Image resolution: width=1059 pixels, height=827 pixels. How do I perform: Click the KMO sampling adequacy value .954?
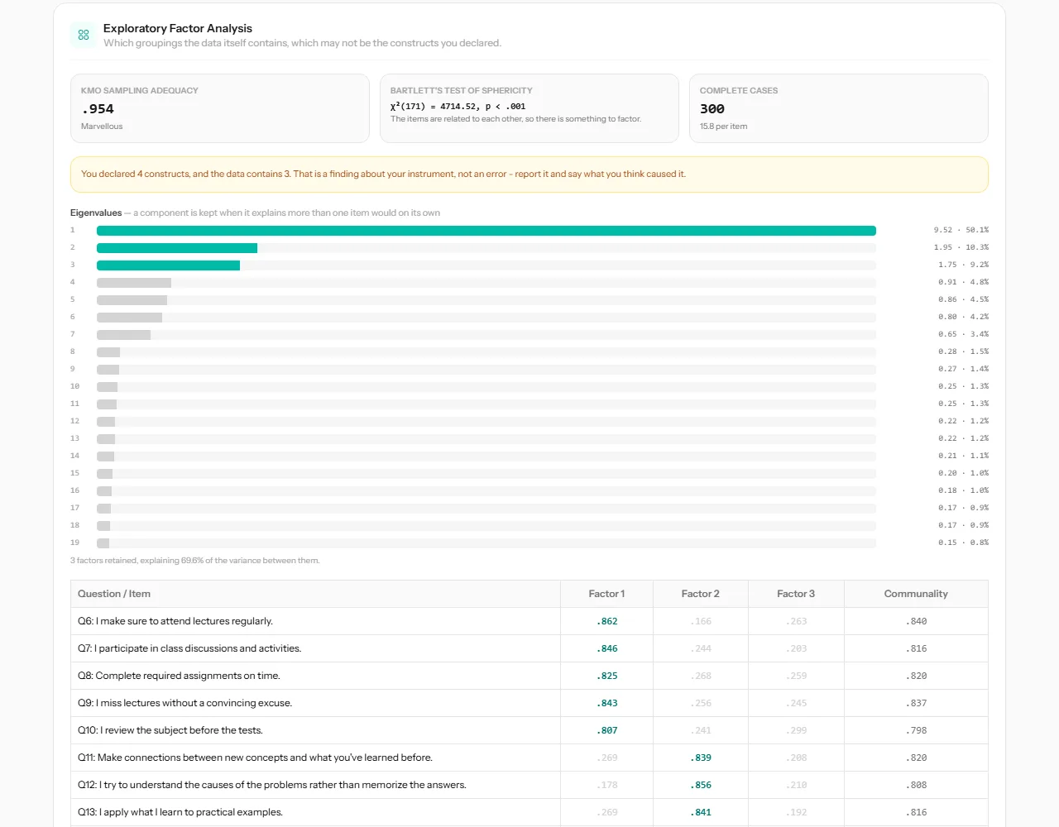[98, 109]
